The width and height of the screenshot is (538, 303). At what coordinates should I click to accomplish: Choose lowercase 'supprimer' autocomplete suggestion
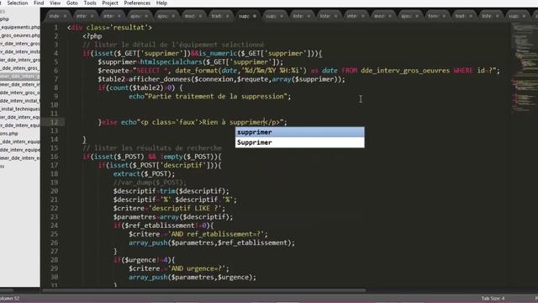[299, 132]
